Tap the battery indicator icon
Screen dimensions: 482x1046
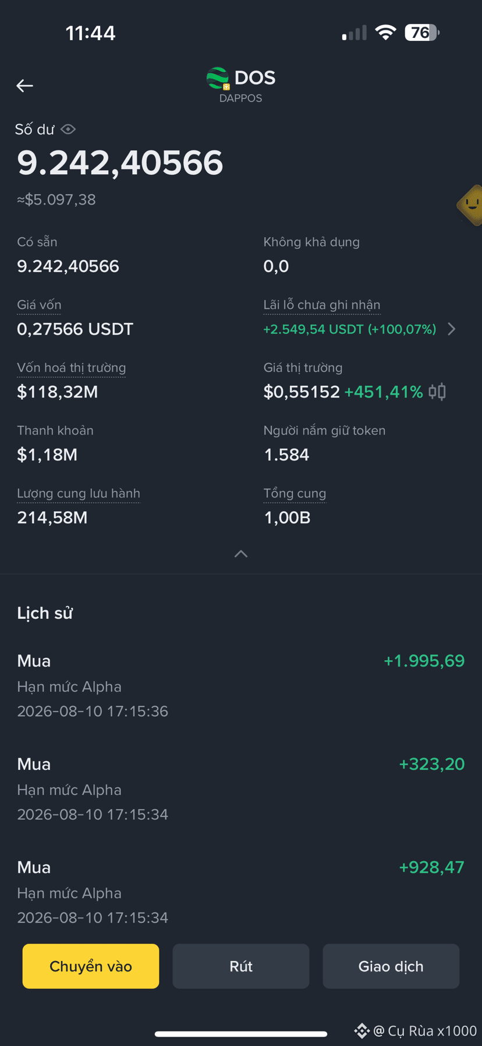tap(422, 33)
